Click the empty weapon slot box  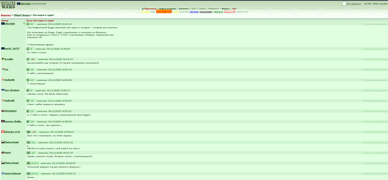click(x=344, y=4)
